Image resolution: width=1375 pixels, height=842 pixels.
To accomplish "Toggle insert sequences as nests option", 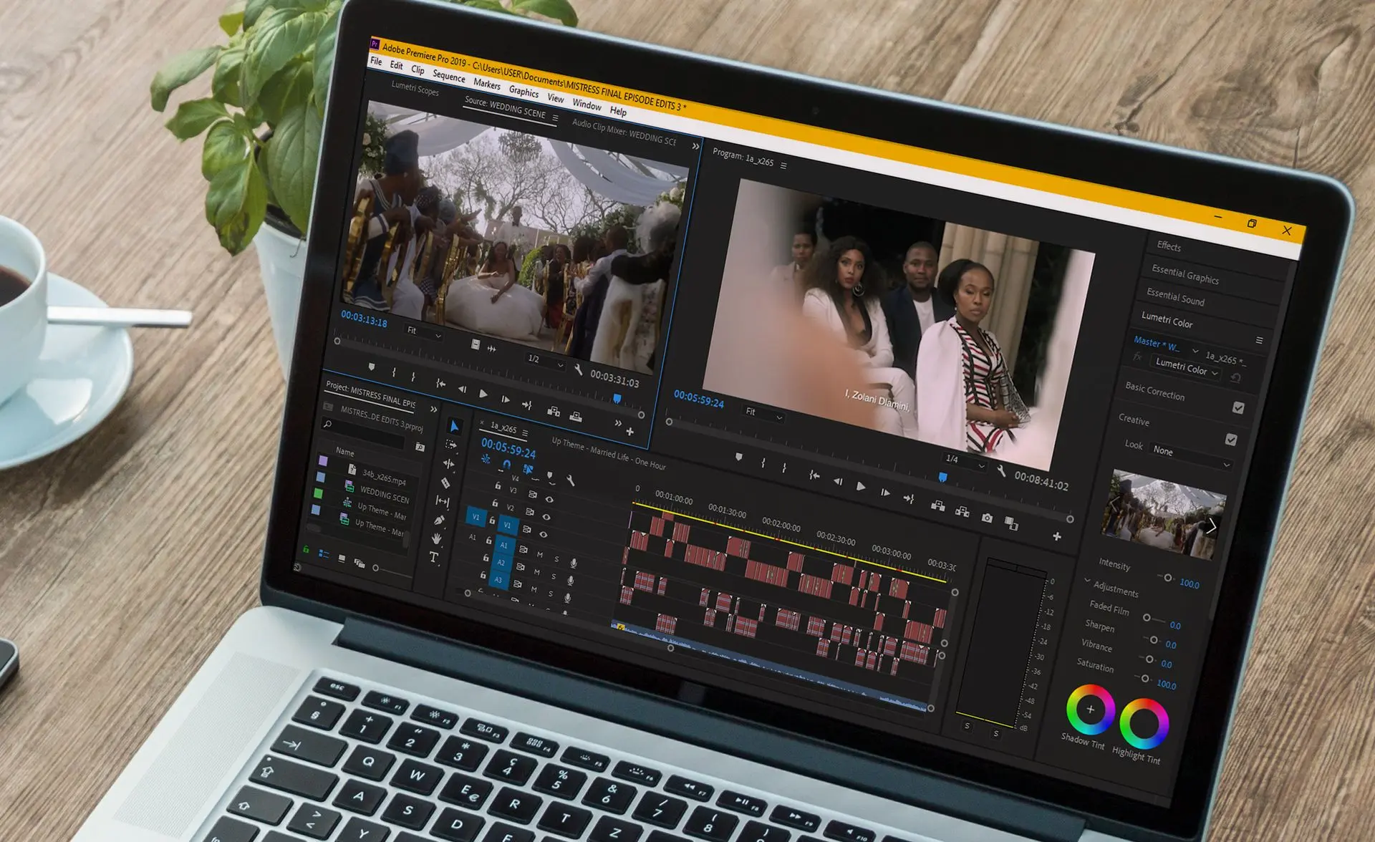I will click(x=485, y=459).
